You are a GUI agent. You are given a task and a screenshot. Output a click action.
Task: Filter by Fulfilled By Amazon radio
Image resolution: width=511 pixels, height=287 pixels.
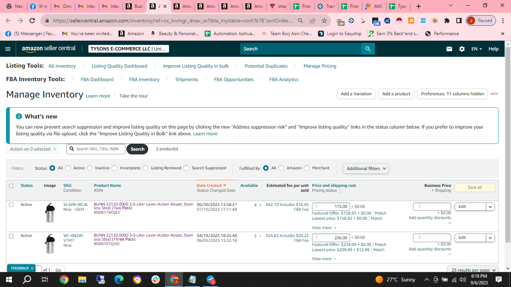point(281,168)
